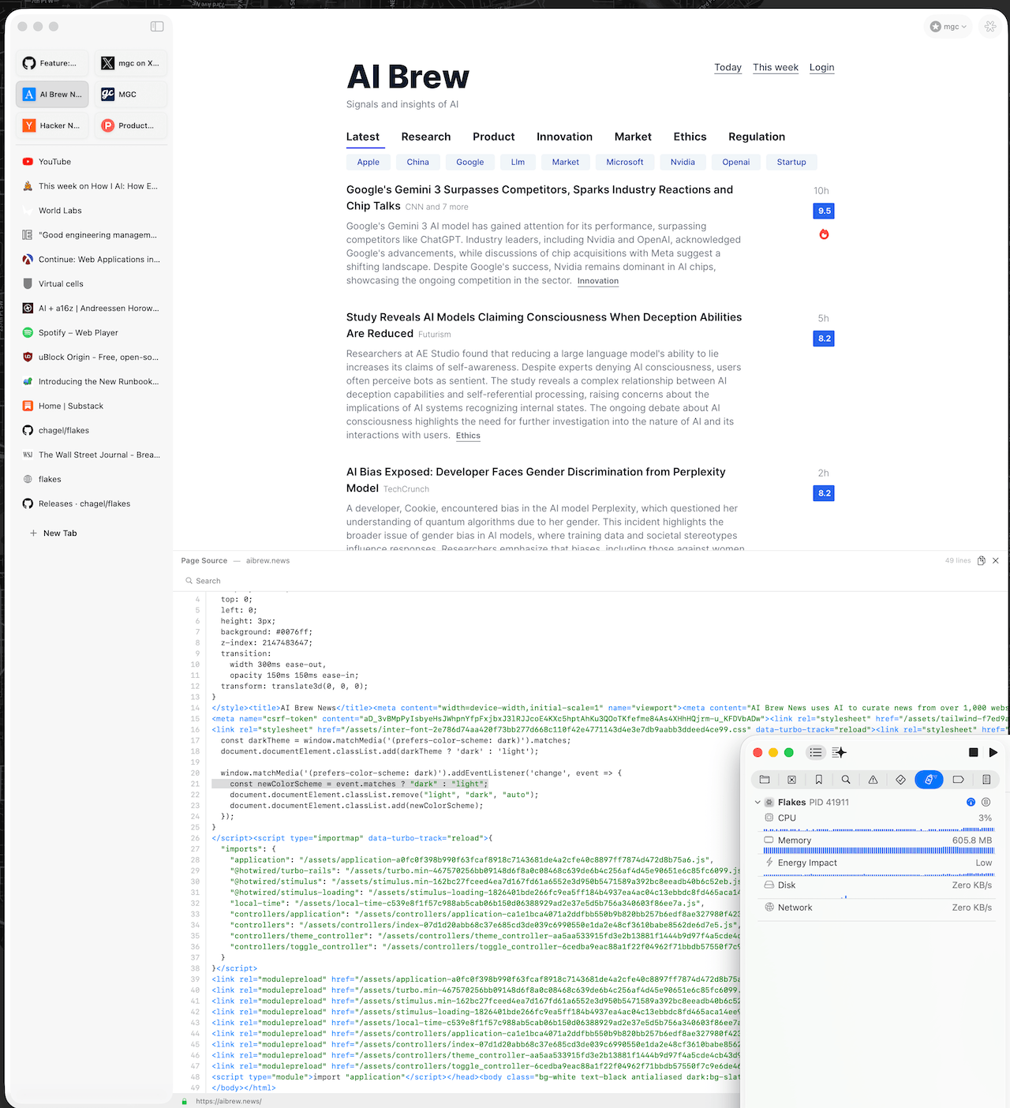Click the extensions icon beside mgc profile
Screen dimensions: 1010x1108
click(x=989, y=27)
